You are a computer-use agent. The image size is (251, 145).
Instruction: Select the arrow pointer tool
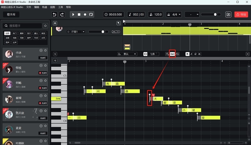pyautogui.click(x=187, y=54)
